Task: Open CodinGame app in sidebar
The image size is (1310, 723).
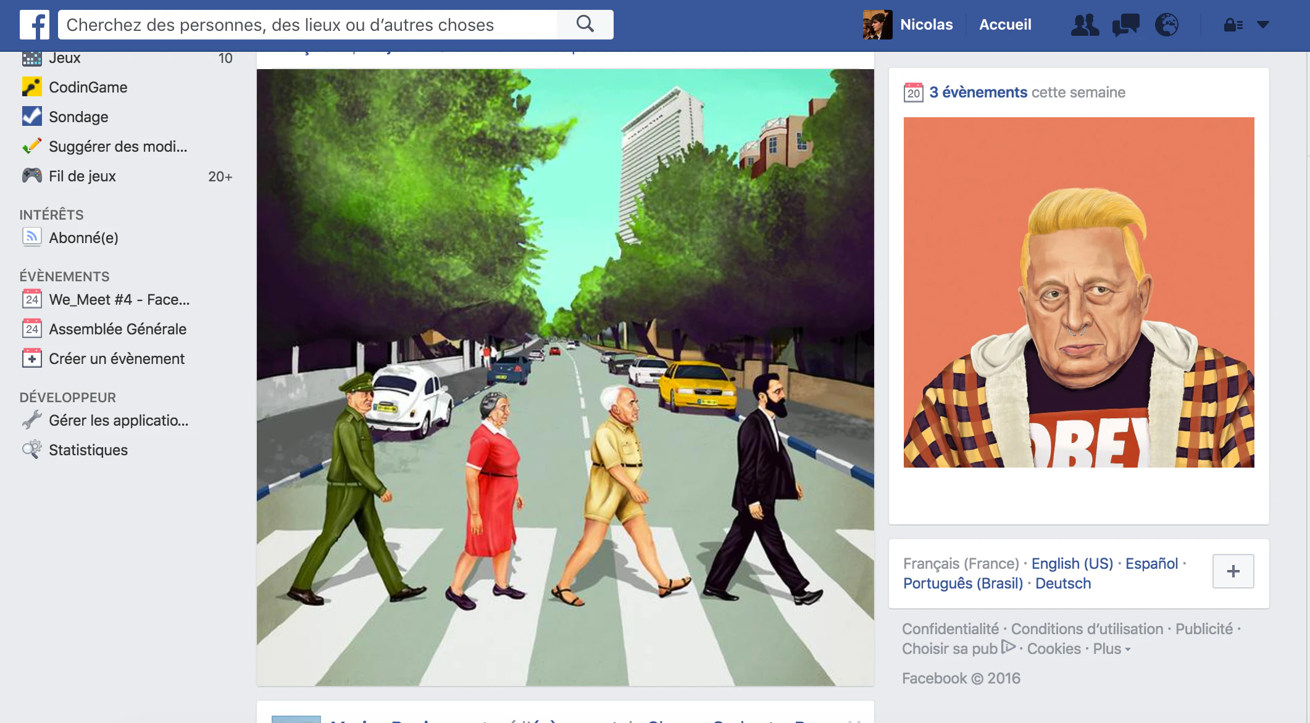Action: pos(88,87)
